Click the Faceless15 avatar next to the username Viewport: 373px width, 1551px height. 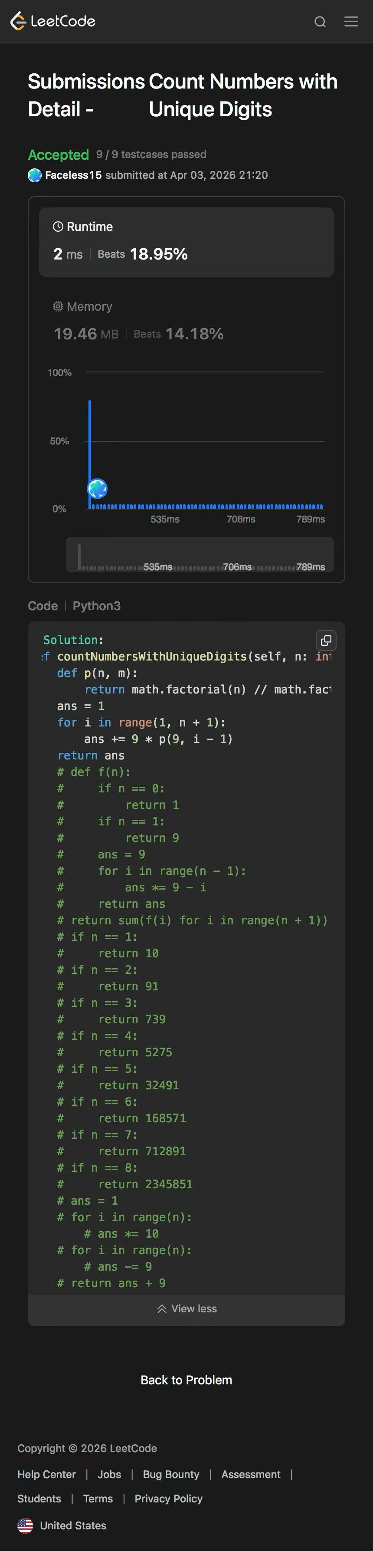[x=35, y=175]
